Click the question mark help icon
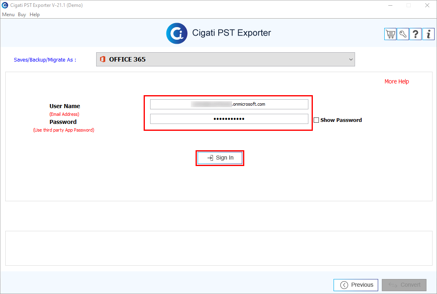Screen dimensions: 437x294 tap(415, 34)
